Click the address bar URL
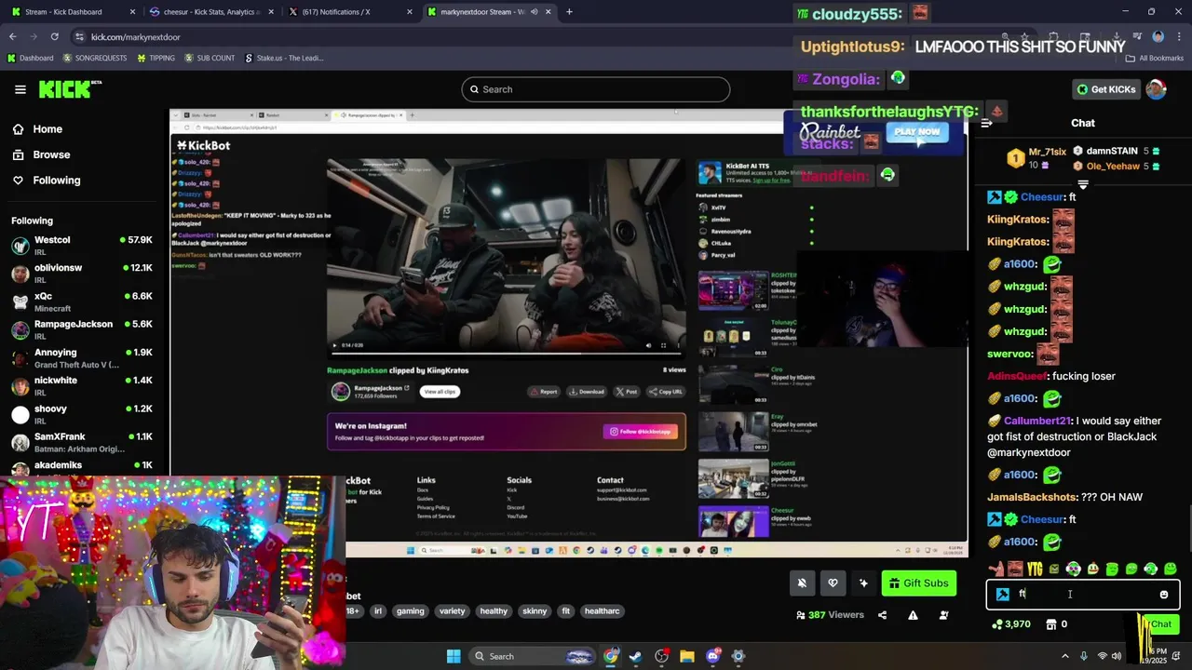Image resolution: width=1192 pixels, height=670 pixels. coord(135,37)
